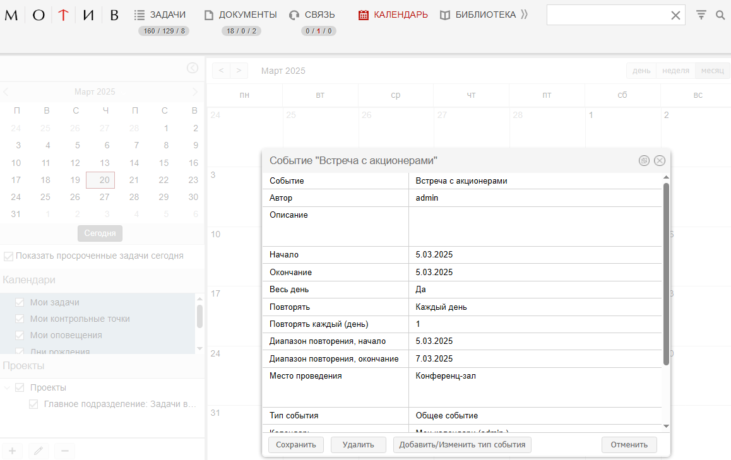
Task: Click the minus remove calendar icon
Action: point(64,451)
